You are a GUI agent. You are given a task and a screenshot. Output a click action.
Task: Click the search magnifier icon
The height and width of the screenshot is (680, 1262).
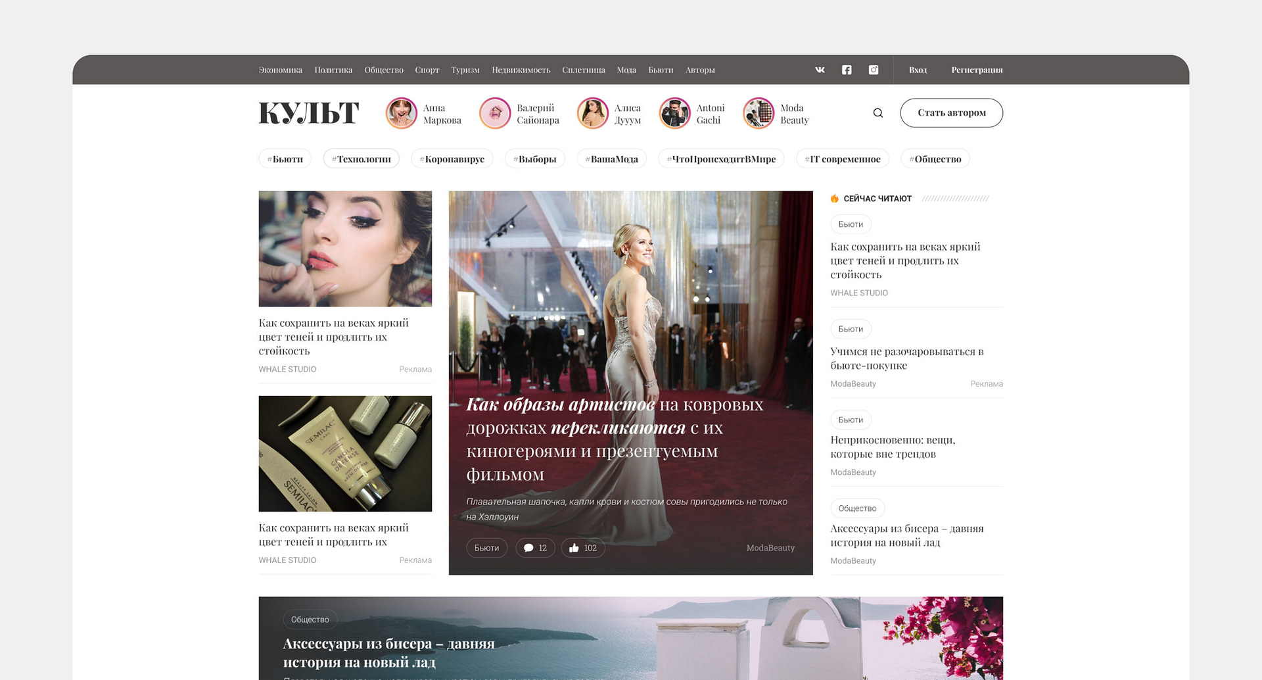[878, 113]
